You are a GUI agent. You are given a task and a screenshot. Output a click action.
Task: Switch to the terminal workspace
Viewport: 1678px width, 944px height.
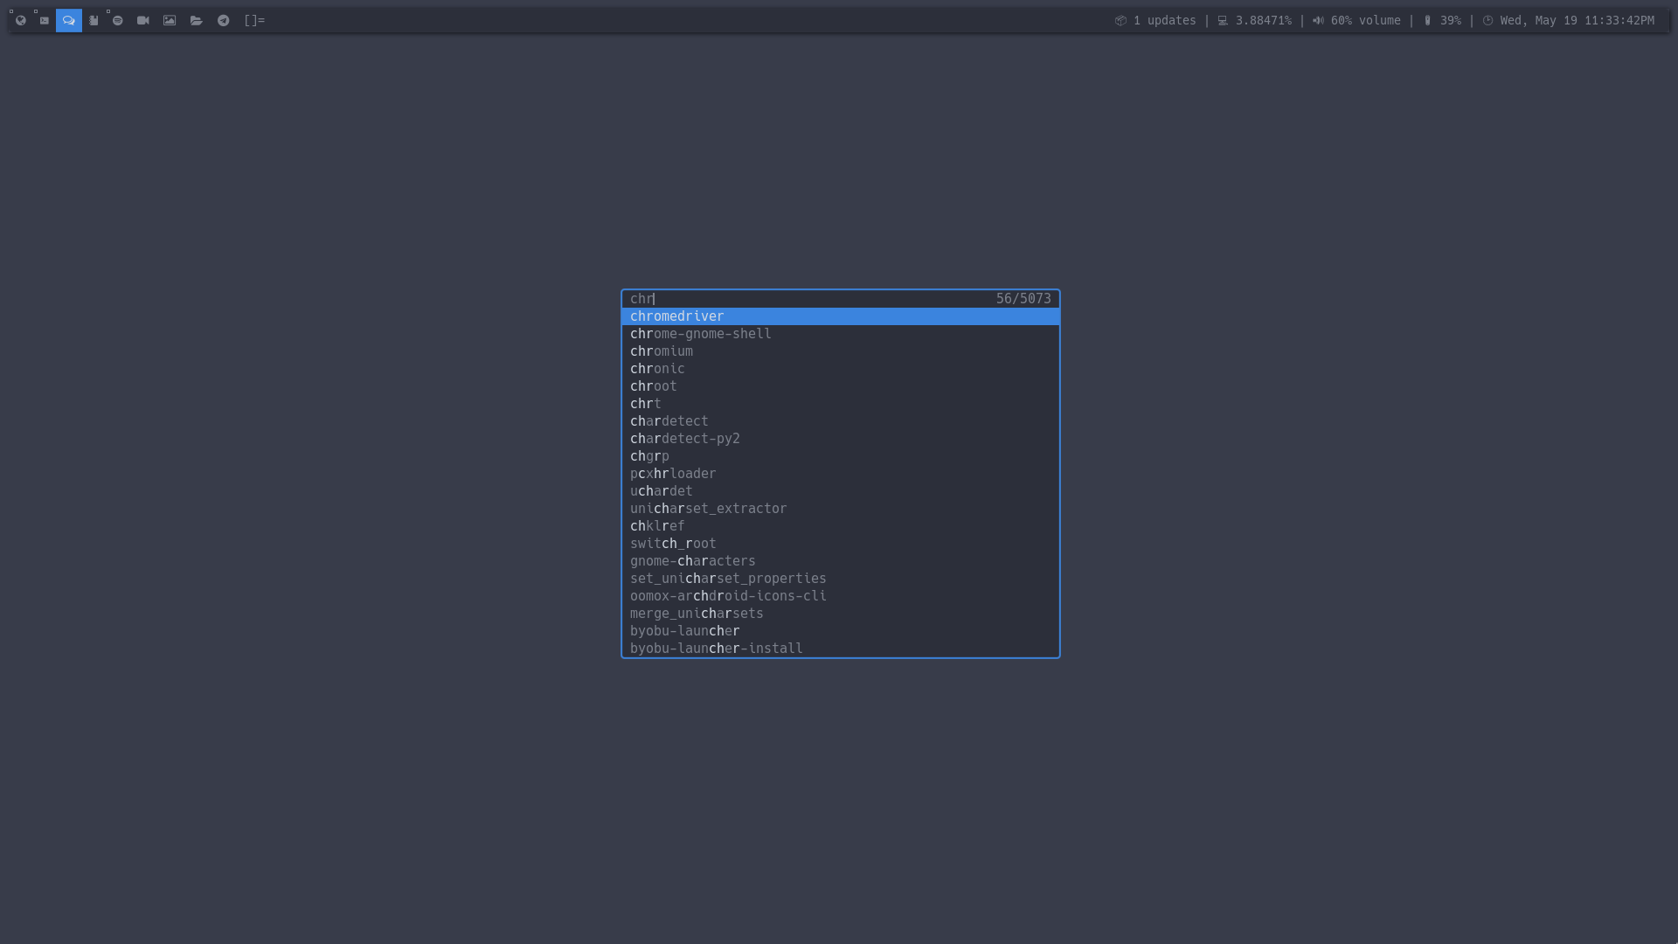point(45,20)
